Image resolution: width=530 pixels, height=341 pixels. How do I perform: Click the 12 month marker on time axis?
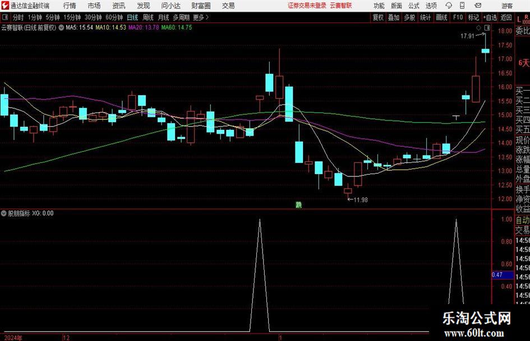pos(66,338)
